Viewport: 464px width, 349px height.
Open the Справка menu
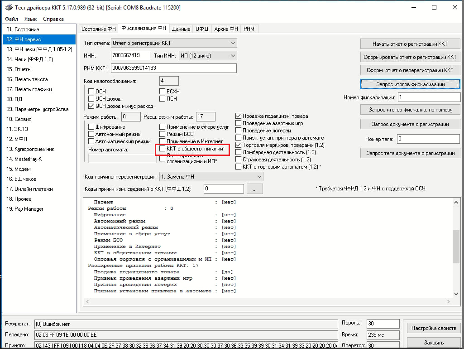click(53, 19)
